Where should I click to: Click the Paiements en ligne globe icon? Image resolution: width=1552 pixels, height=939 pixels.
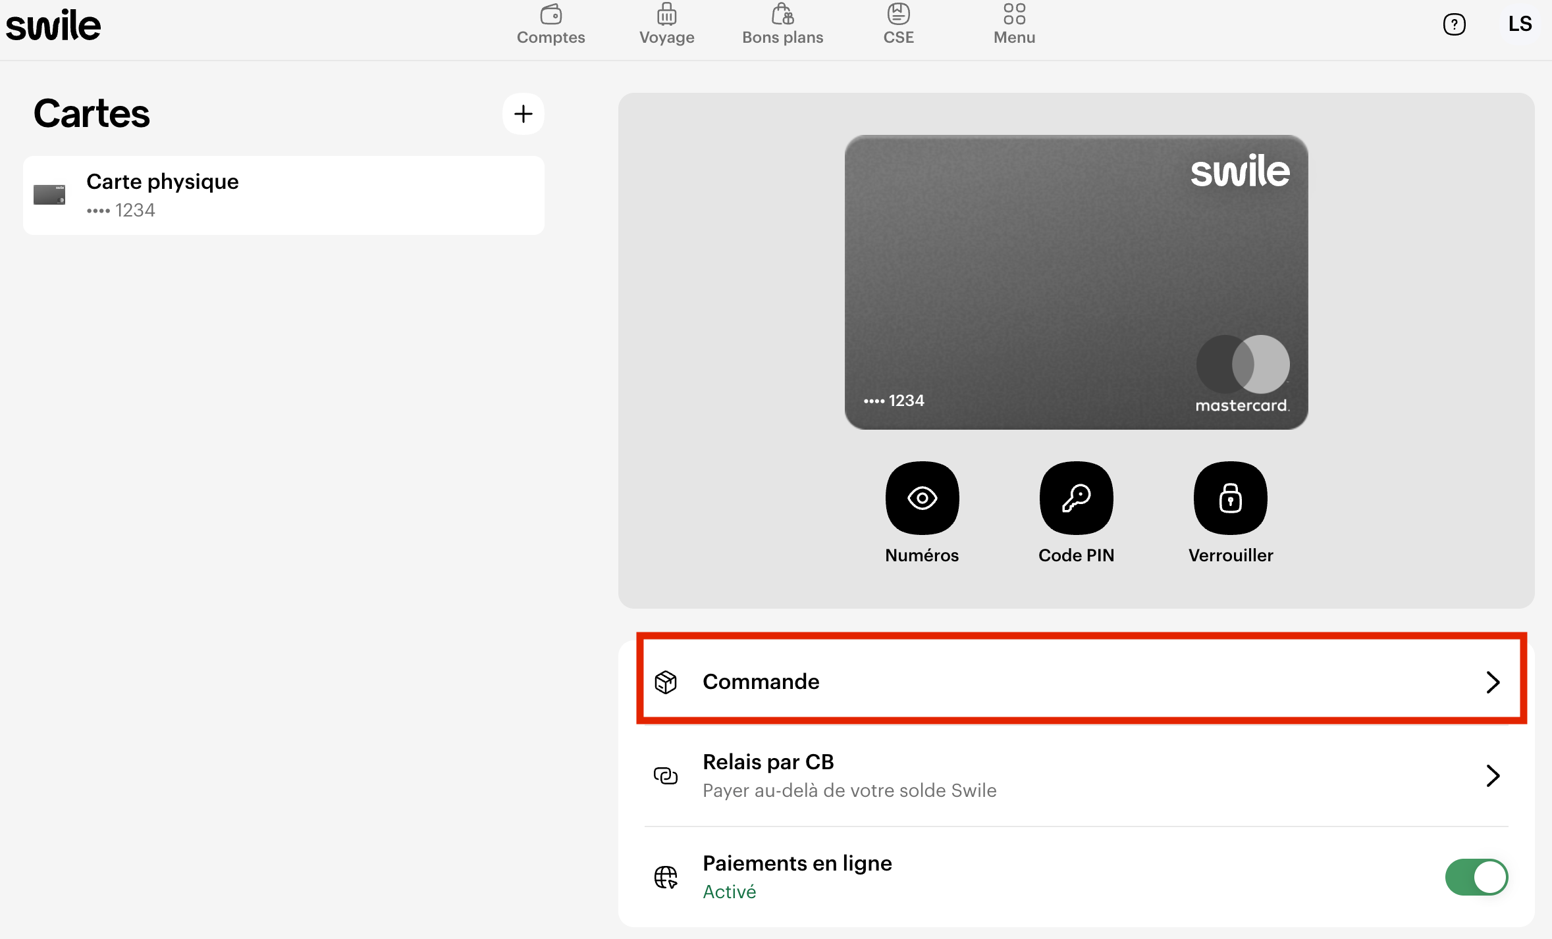point(665,877)
